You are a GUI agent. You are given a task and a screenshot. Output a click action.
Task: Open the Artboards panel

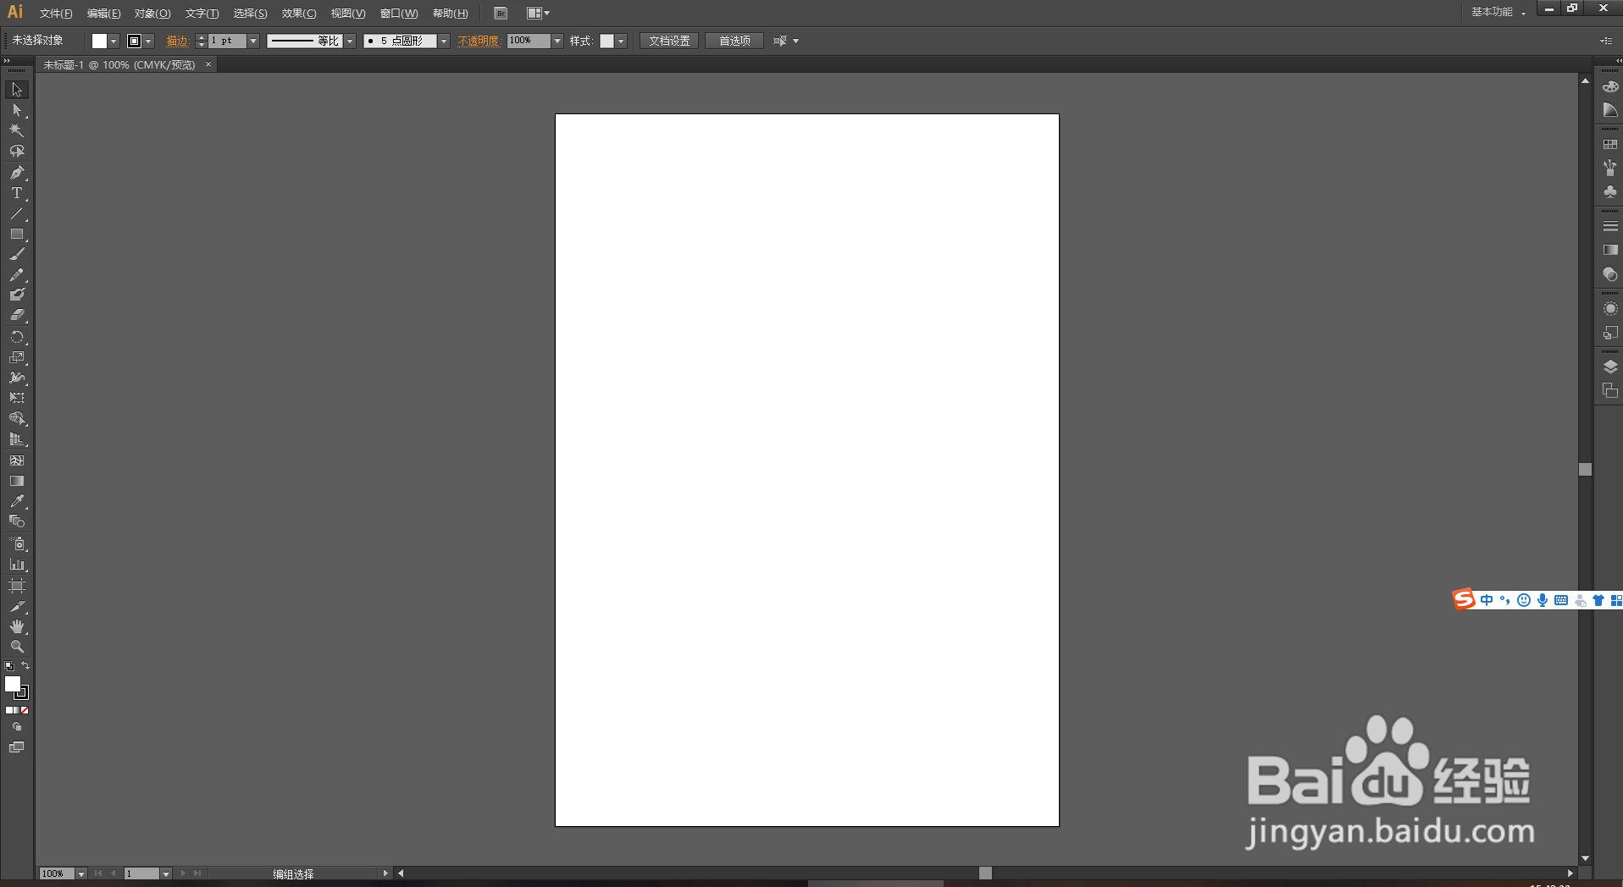1610,391
